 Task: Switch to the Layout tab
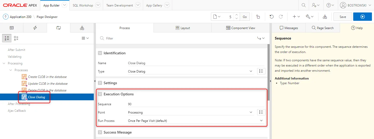182,28
